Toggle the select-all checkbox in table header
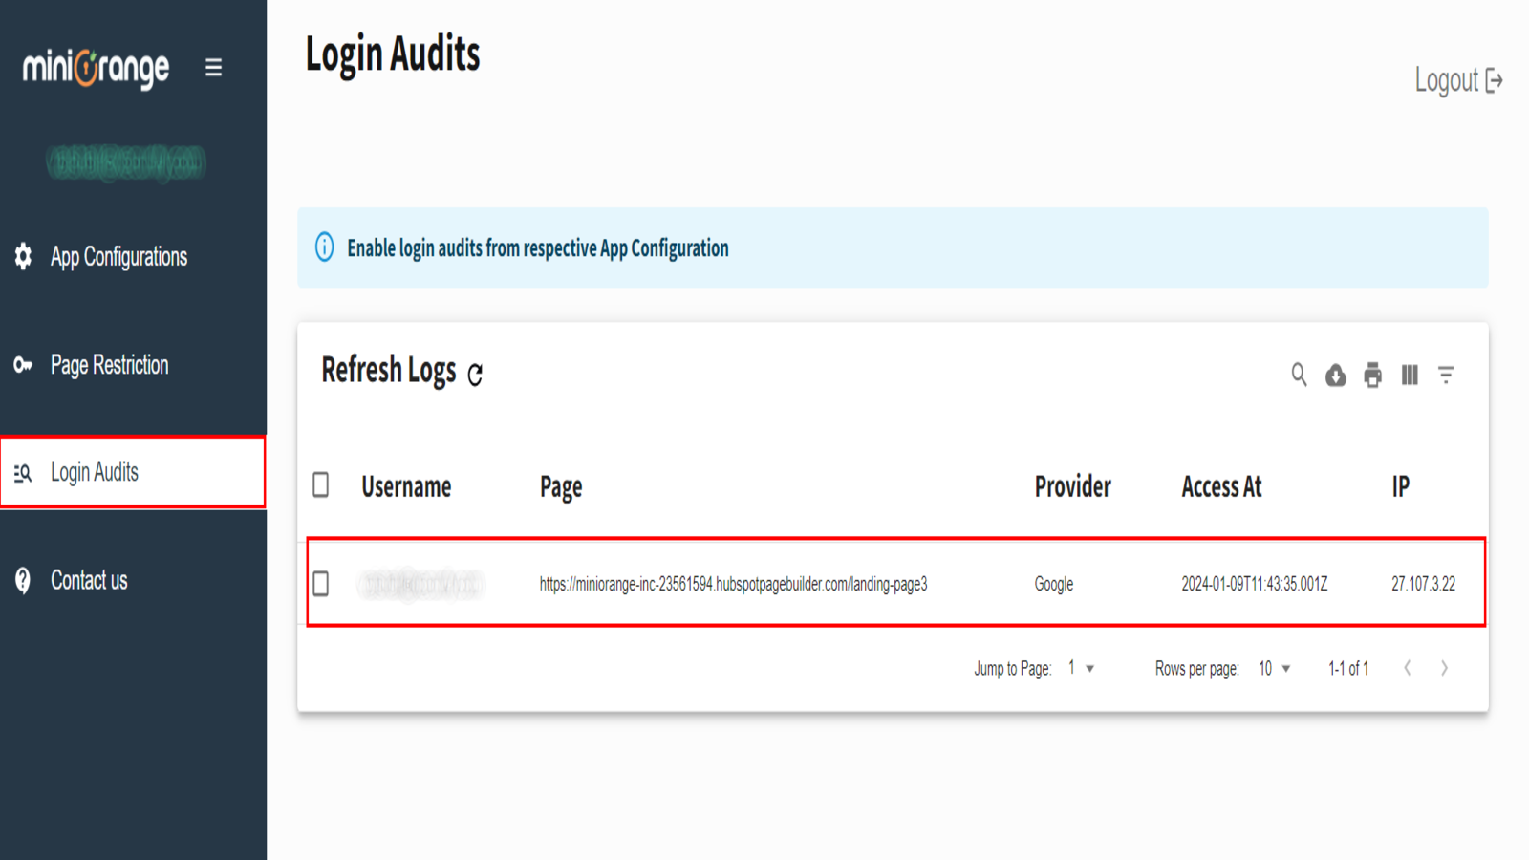Screen dimensions: 1529x860 pyautogui.click(x=321, y=485)
